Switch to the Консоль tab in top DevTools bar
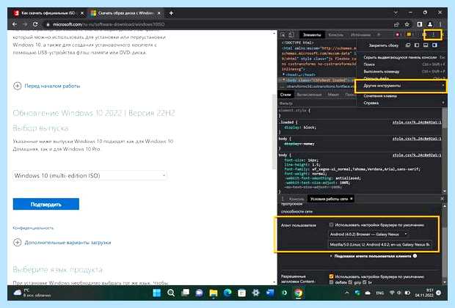Screen dimensions: 455x308 click(x=335, y=34)
